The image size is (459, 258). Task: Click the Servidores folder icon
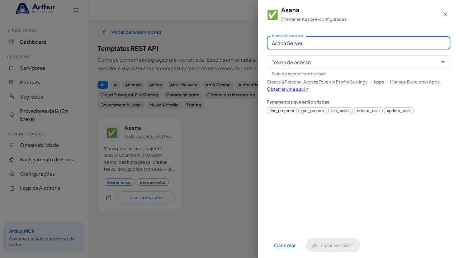click(x=12, y=68)
